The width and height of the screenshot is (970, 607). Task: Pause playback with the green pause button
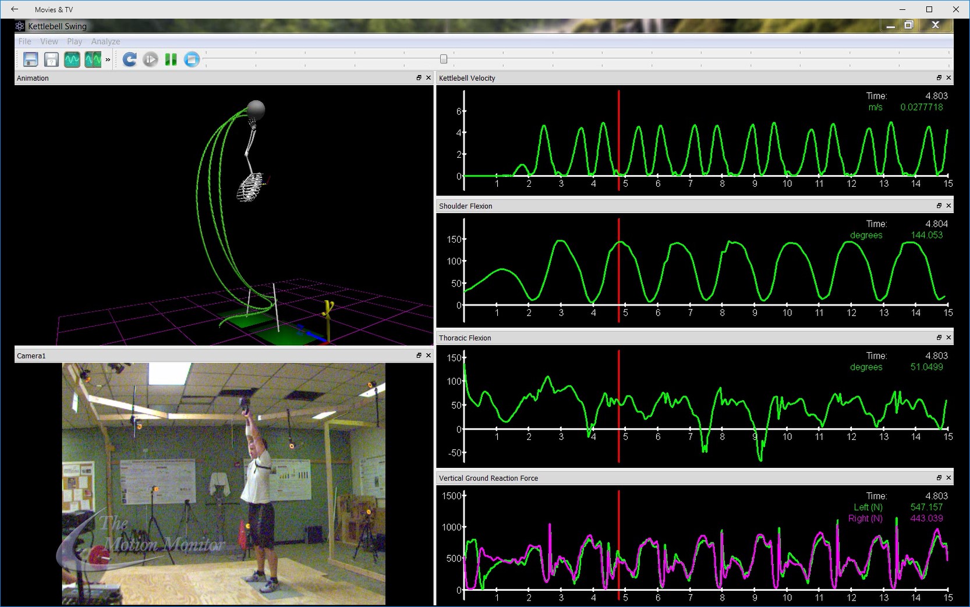pos(171,59)
